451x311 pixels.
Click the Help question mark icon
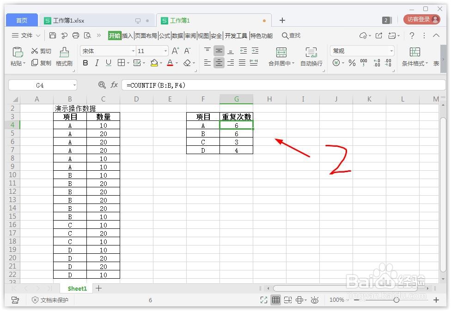click(412, 36)
